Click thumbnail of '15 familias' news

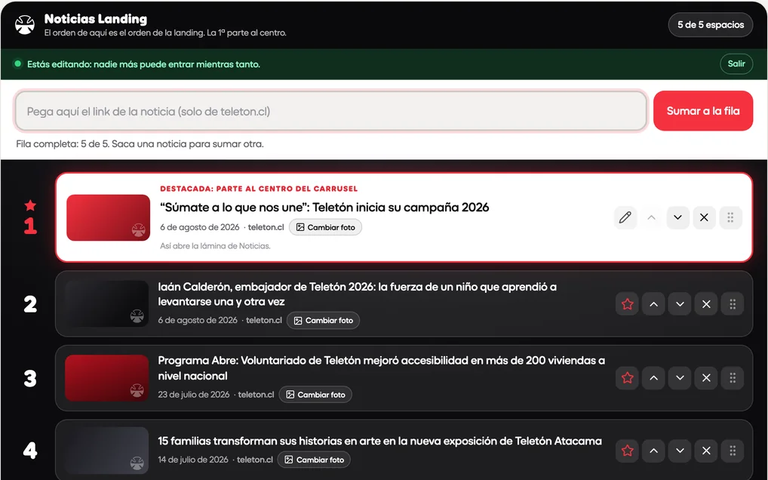(x=107, y=451)
